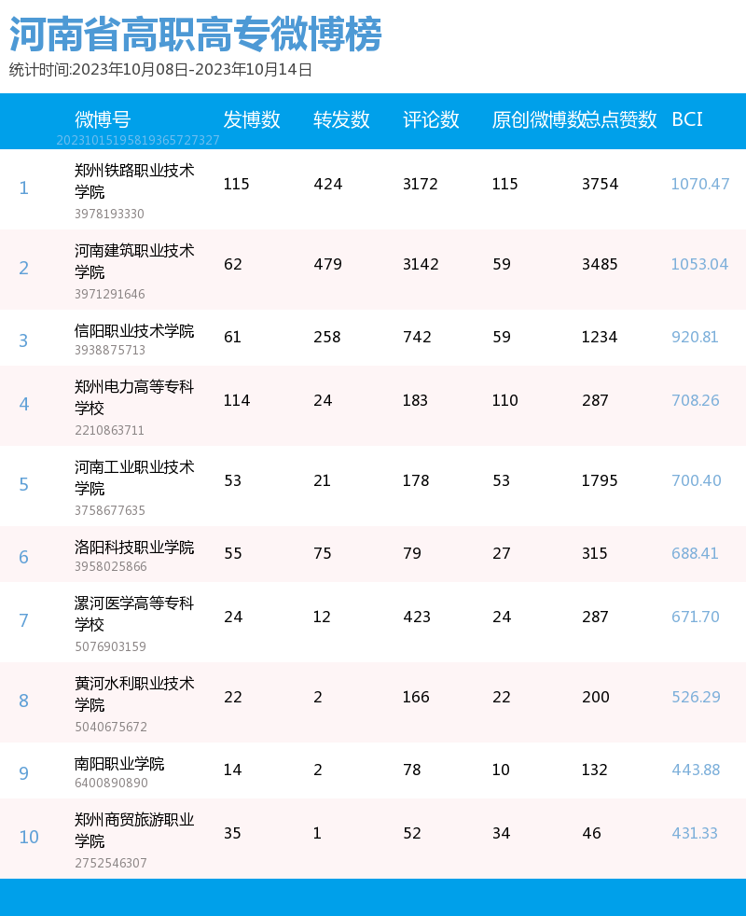Viewport: 746px width, 916px height.
Task: Click the total likes value 3485
Action: (600, 264)
